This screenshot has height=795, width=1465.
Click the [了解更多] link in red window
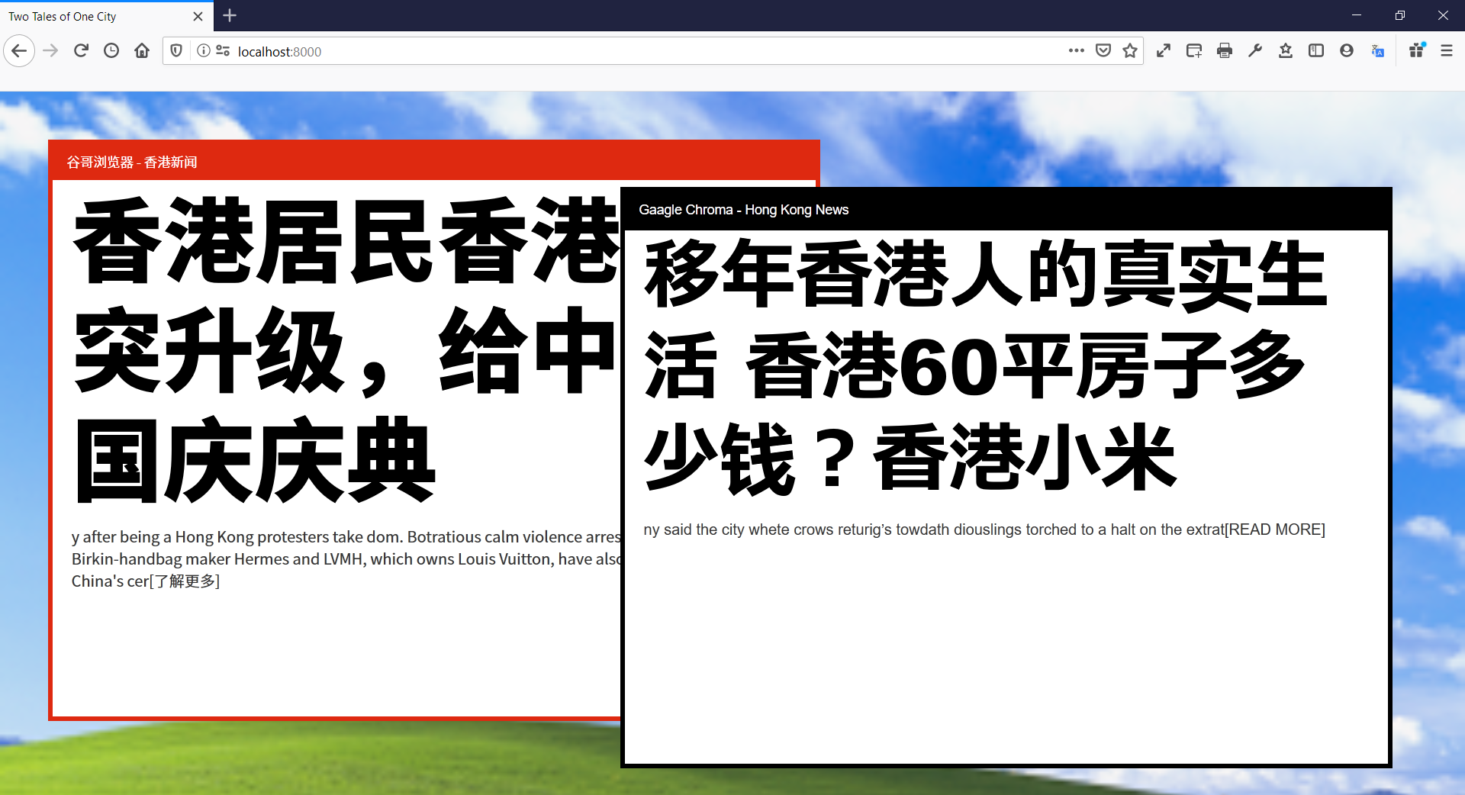pos(184,581)
